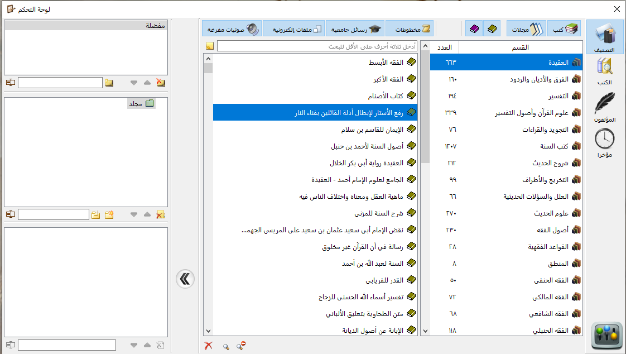Image resolution: width=626 pixels, height=354 pixels.
Task: Click the purple book filter icon
Action: tap(474, 28)
